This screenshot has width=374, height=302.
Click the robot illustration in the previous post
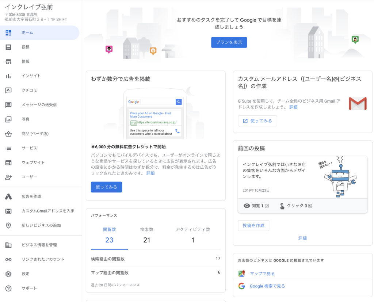coord(340,177)
